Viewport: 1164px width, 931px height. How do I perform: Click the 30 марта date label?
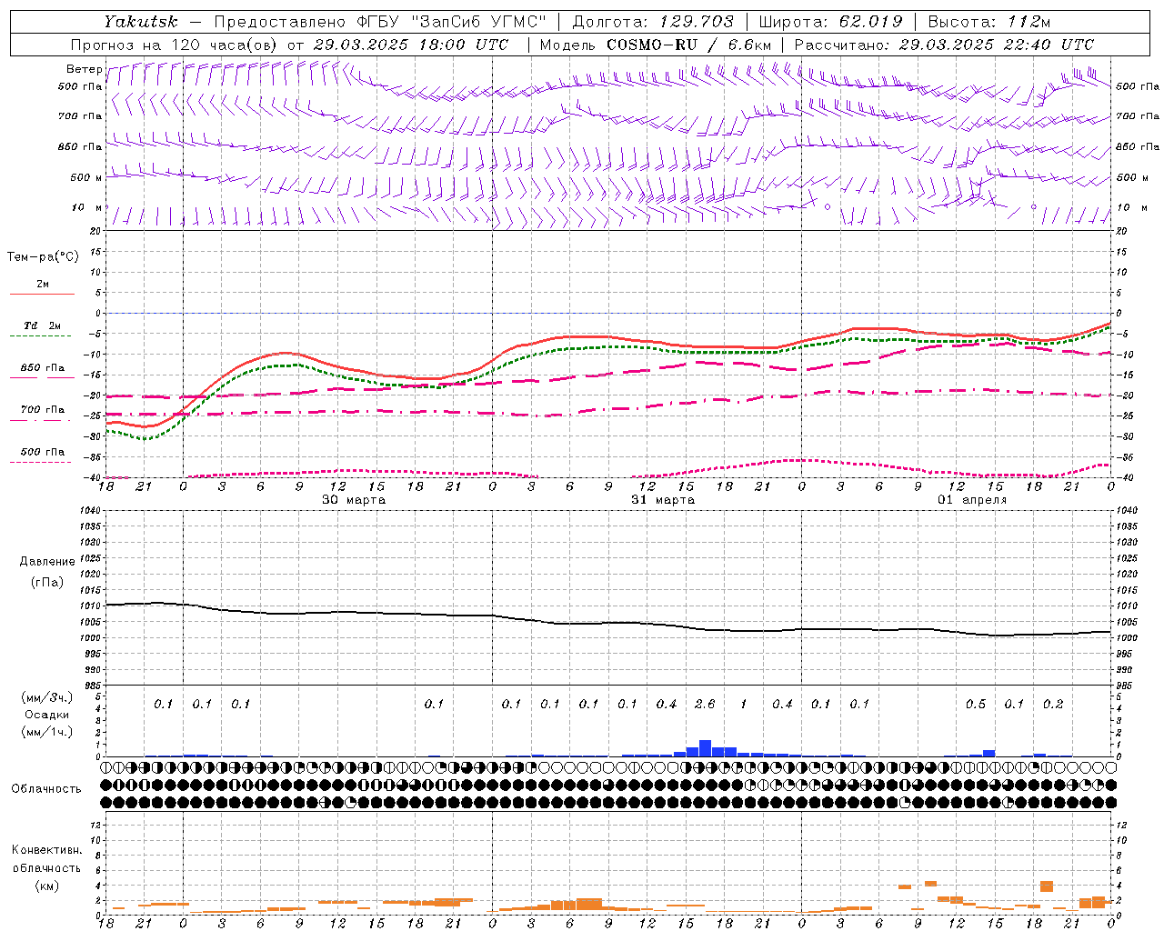(x=354, y=500)
